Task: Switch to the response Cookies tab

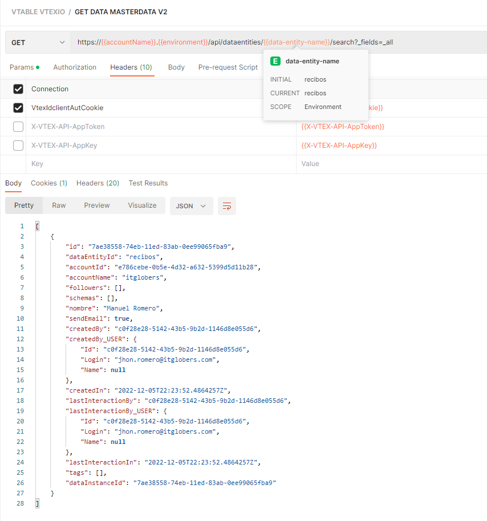Action: 49,183
